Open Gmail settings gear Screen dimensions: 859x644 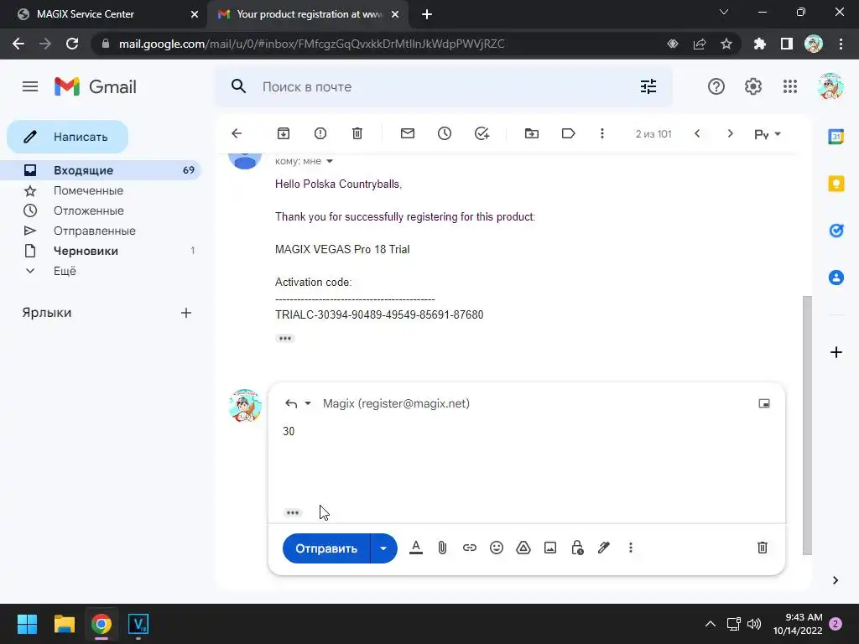point(753,86)
